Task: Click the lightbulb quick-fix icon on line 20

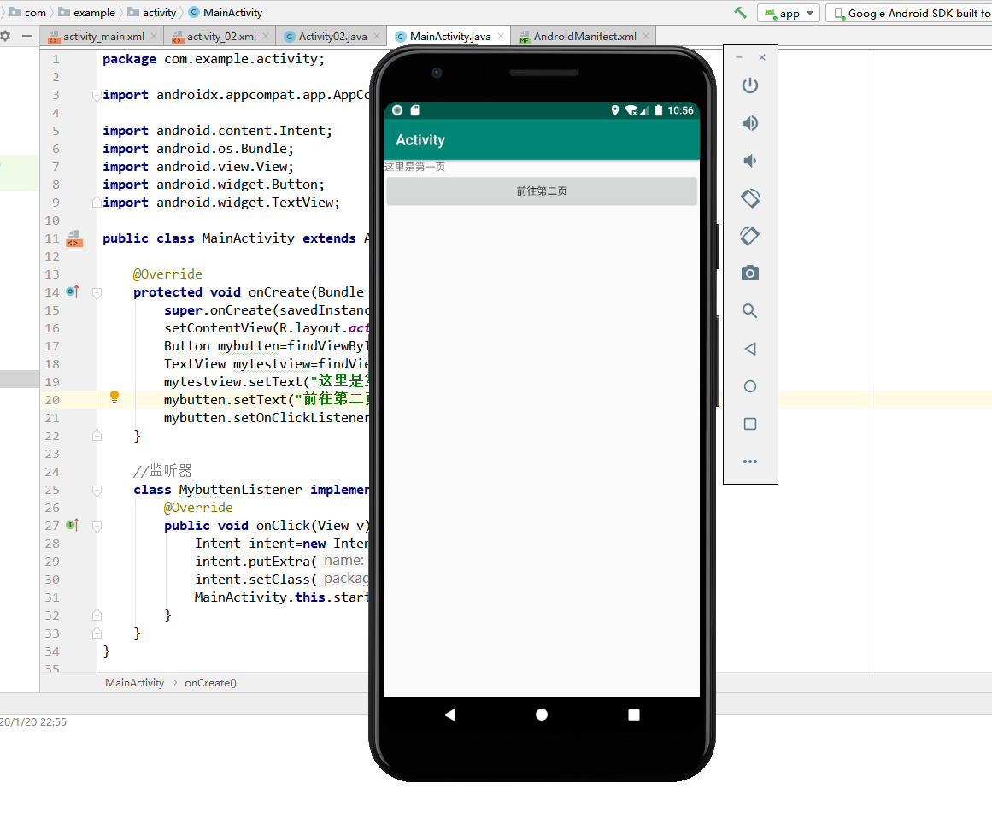Action: [x=114, y=397]
